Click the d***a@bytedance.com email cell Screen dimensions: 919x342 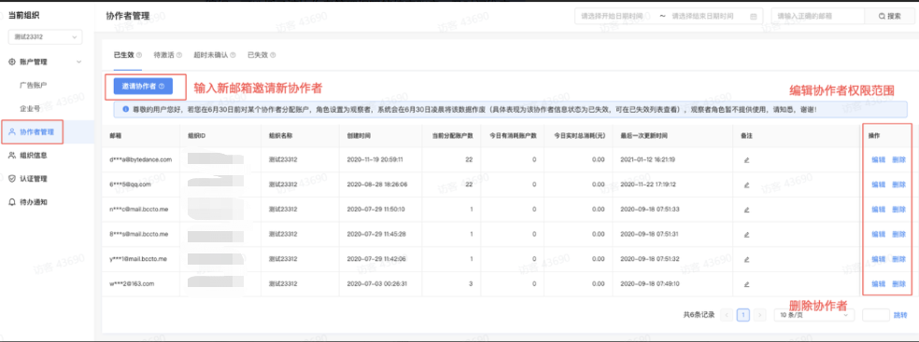(x=141, y=159)
